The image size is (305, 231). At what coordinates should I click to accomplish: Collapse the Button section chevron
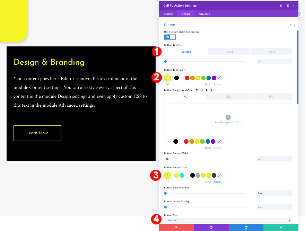(290, 25)
